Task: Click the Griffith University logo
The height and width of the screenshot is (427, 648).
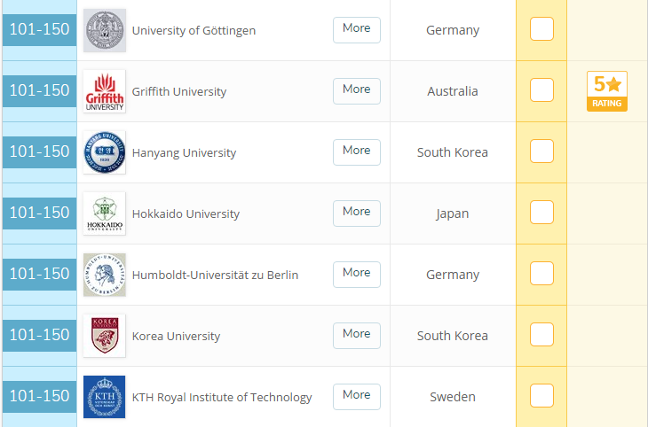Action: point(105,91)
